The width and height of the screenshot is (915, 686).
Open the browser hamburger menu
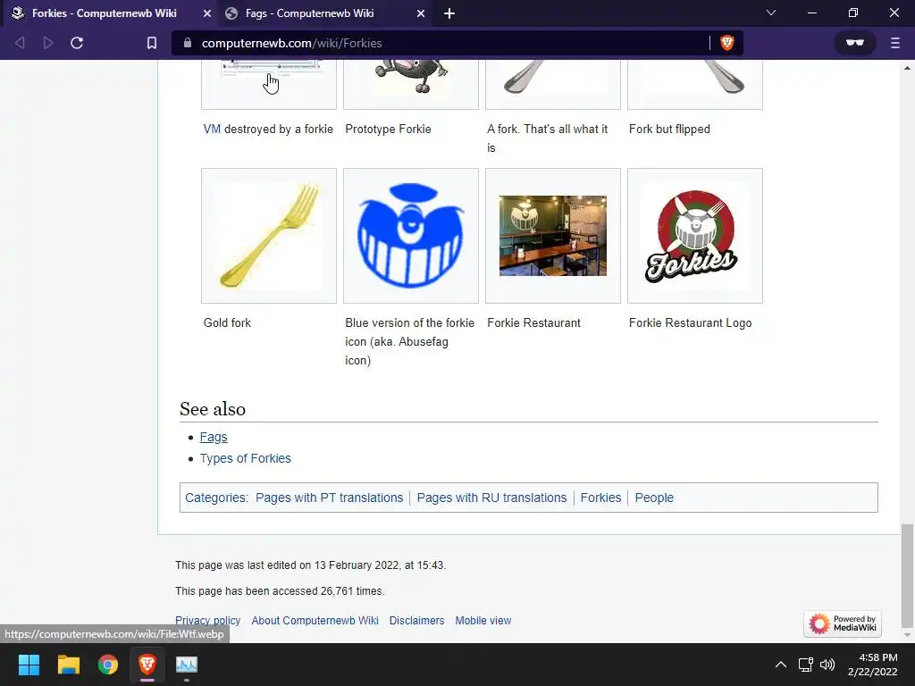tap(895, 43)
